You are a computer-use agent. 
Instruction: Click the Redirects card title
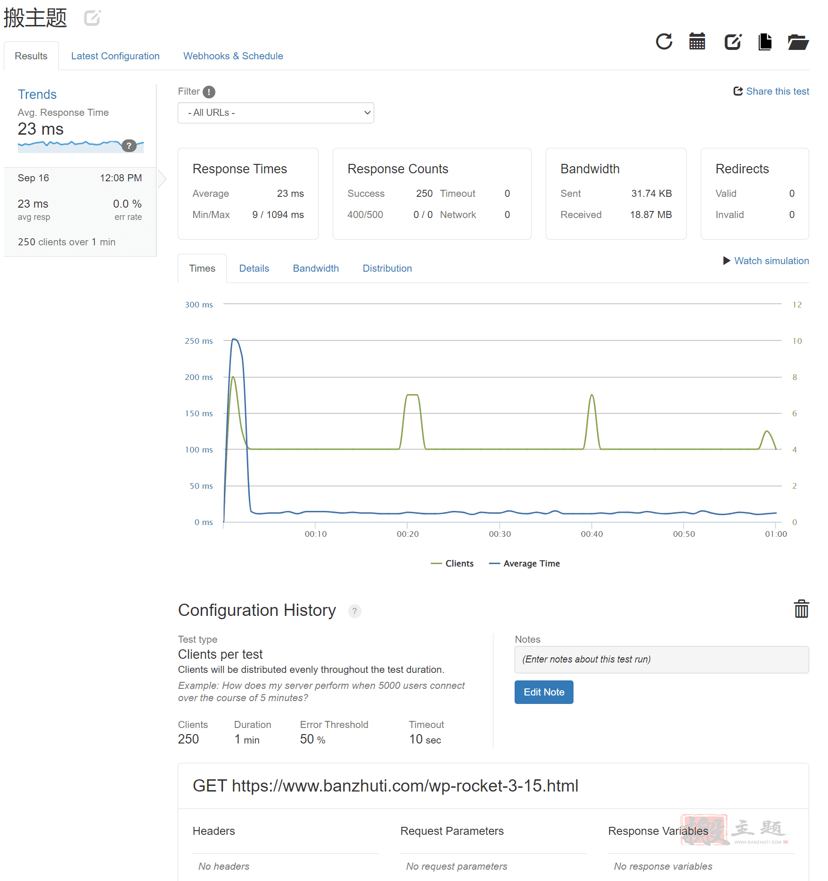[x=742, y=169]
